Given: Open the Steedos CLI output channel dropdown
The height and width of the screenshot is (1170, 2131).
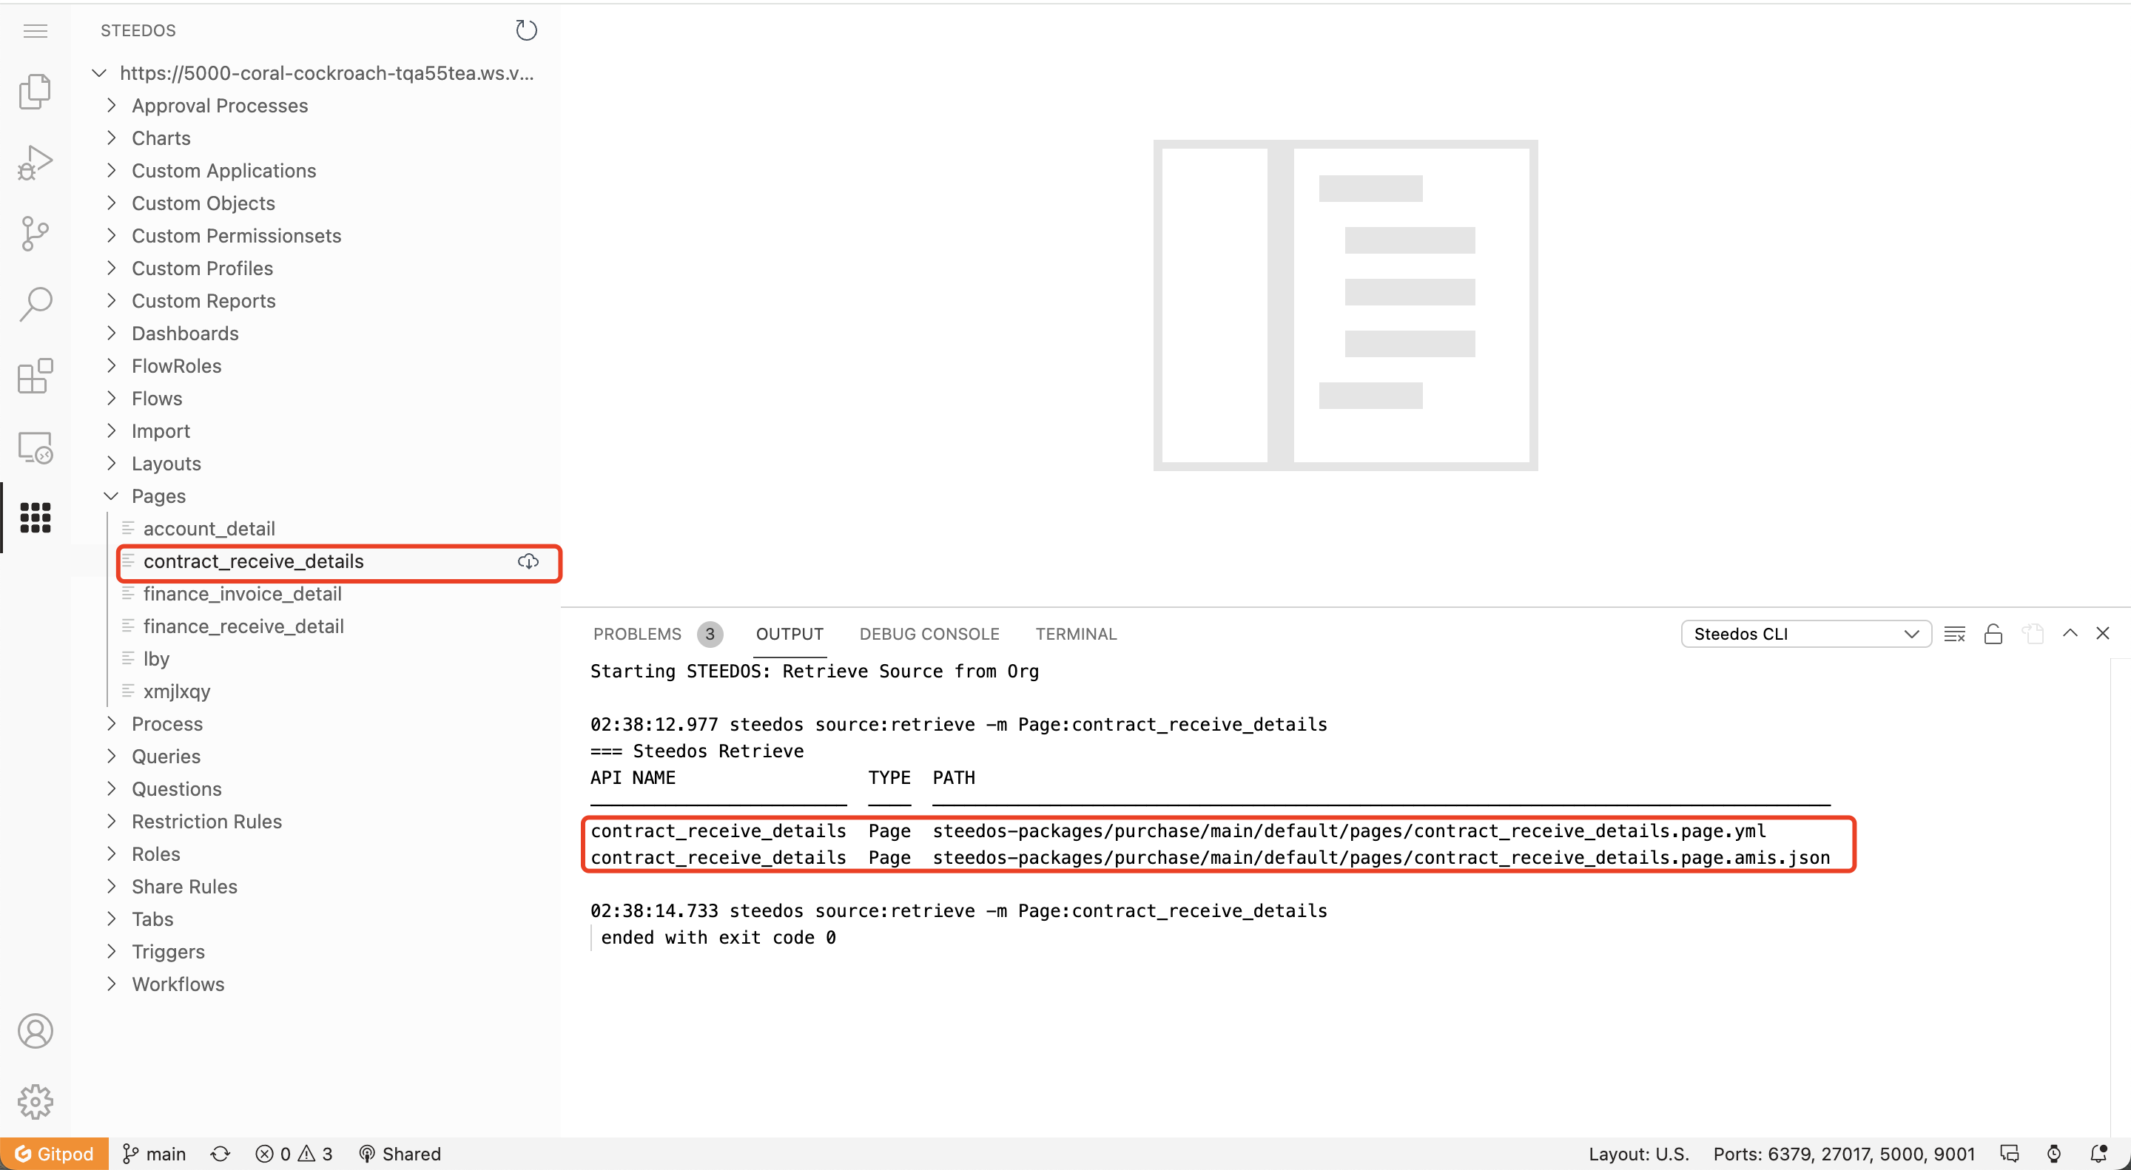Looking at the screenshot, I should [1806, 635].
